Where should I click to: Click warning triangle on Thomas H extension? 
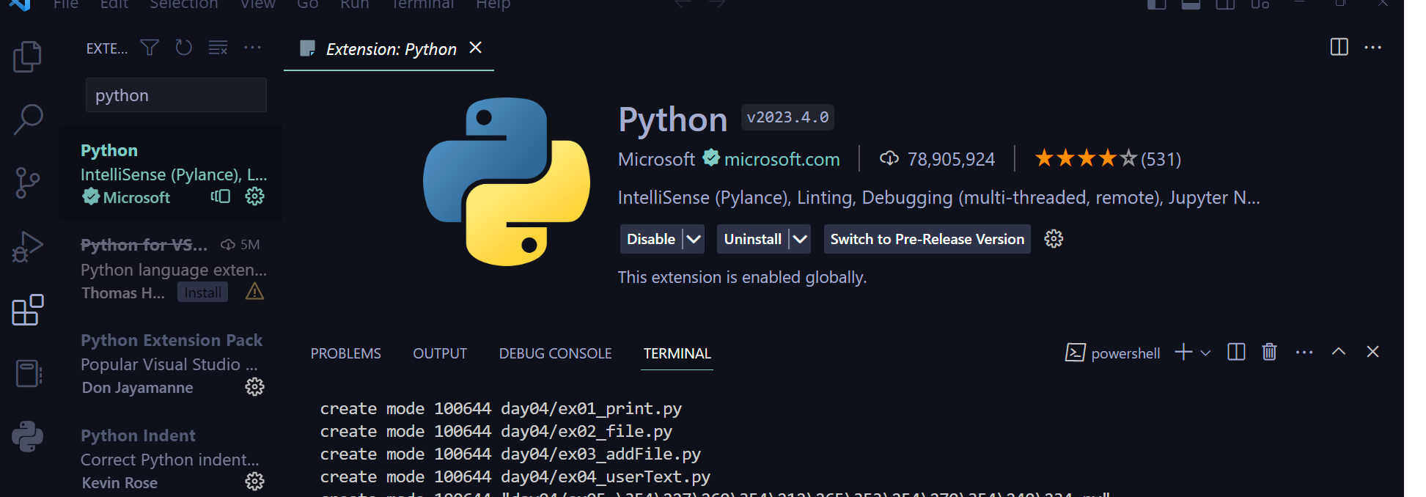tap(254, 292)
